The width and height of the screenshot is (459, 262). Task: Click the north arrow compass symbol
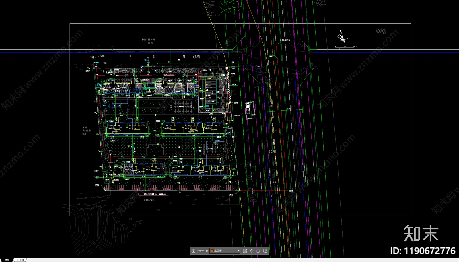tap(342, 37)
